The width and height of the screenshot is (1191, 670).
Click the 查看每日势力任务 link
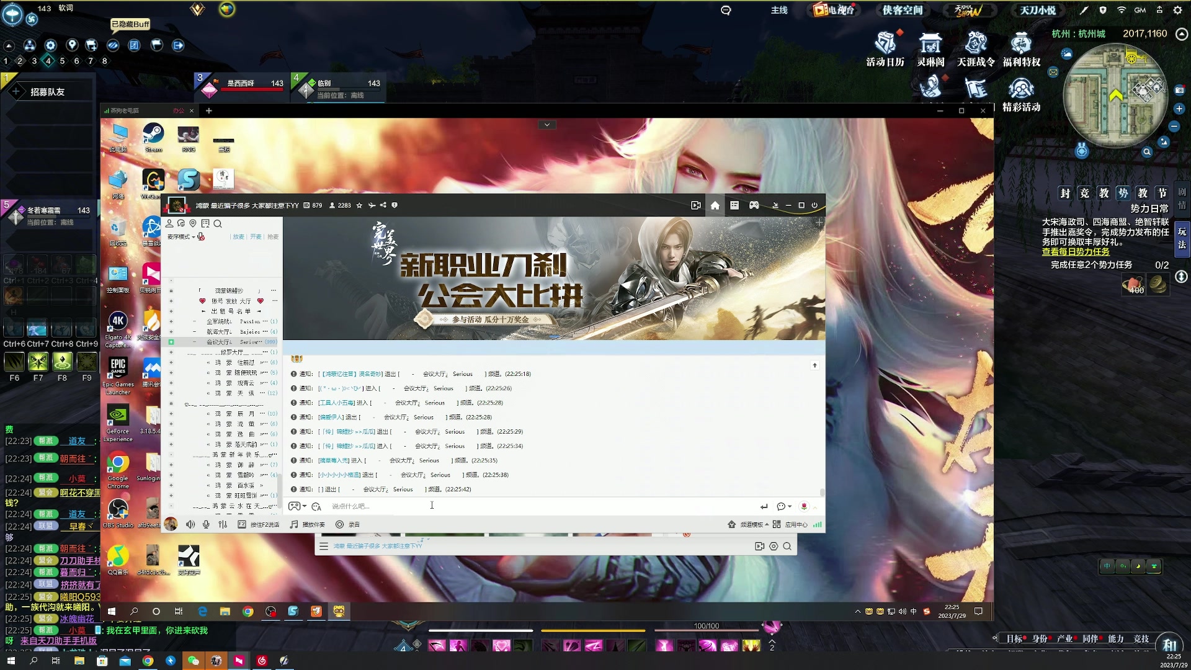[1076, 252]
